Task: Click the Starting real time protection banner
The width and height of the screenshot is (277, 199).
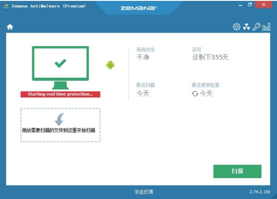Action: [60, 94]
